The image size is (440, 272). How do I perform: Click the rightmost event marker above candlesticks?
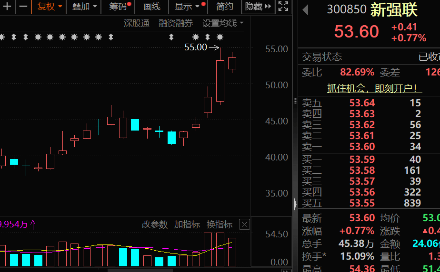pyautogui.click(x=220, y=37)
